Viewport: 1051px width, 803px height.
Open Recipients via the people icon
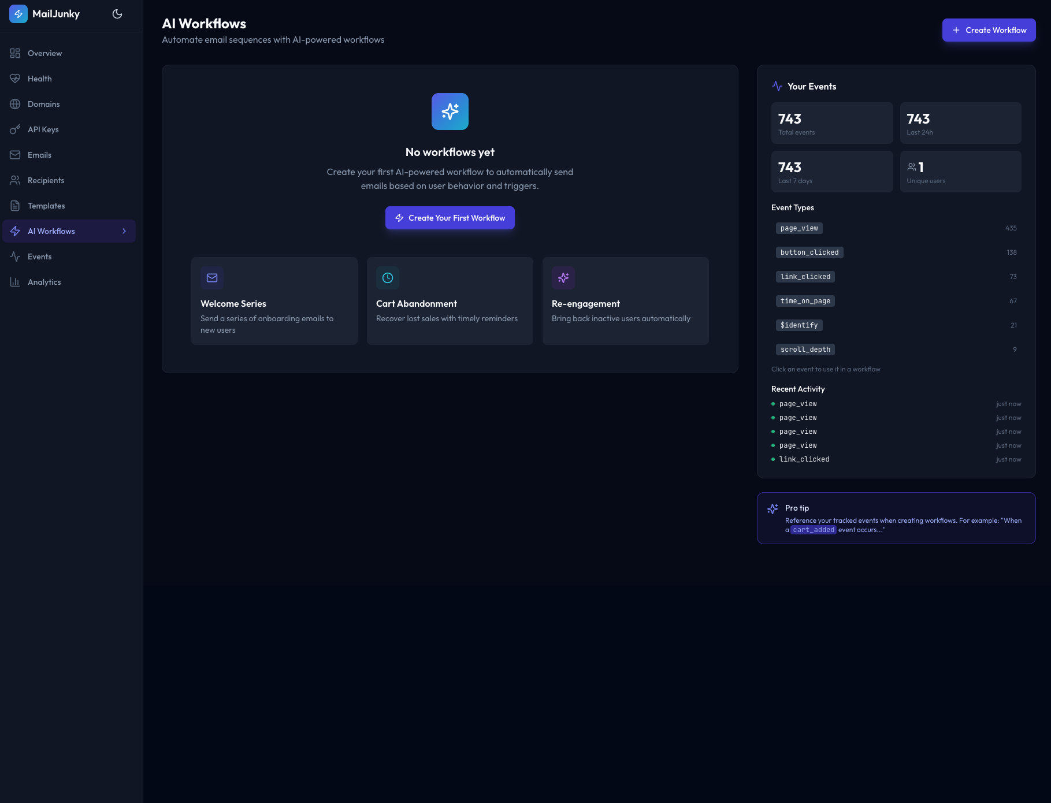pyautogui.click(x=16, y=180)
